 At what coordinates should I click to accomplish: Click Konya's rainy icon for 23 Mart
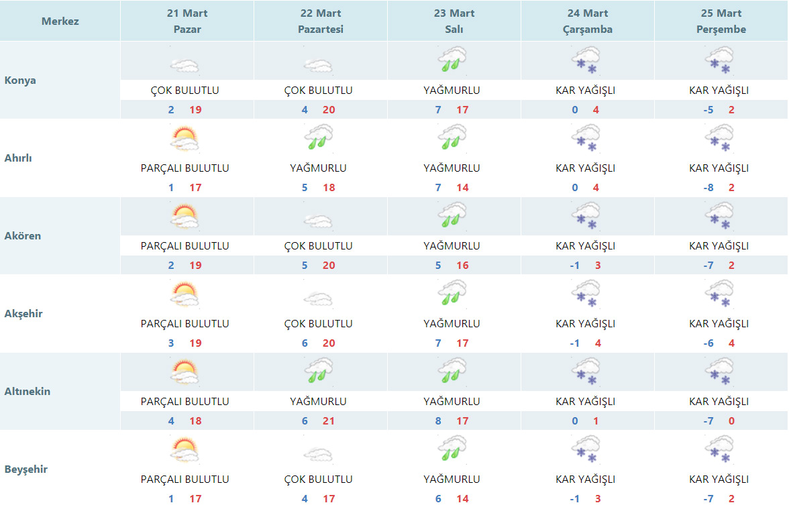(x=452, y=60)
